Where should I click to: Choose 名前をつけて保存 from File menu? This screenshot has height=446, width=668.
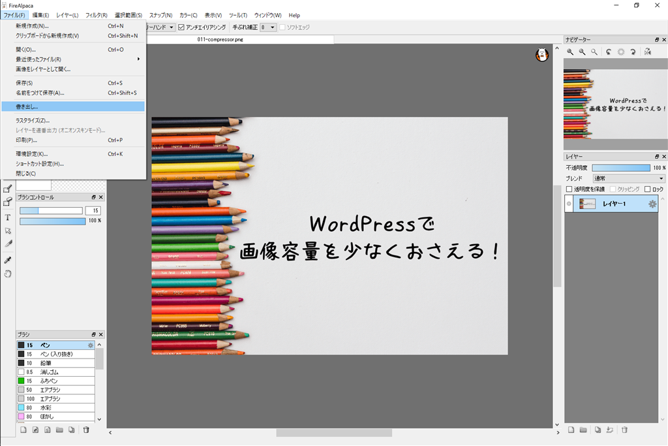point(73,93)
